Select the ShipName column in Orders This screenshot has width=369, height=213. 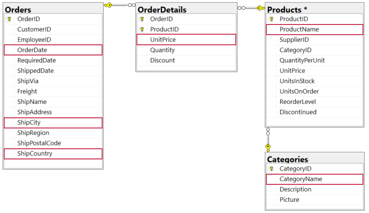[x=53, y=102]
